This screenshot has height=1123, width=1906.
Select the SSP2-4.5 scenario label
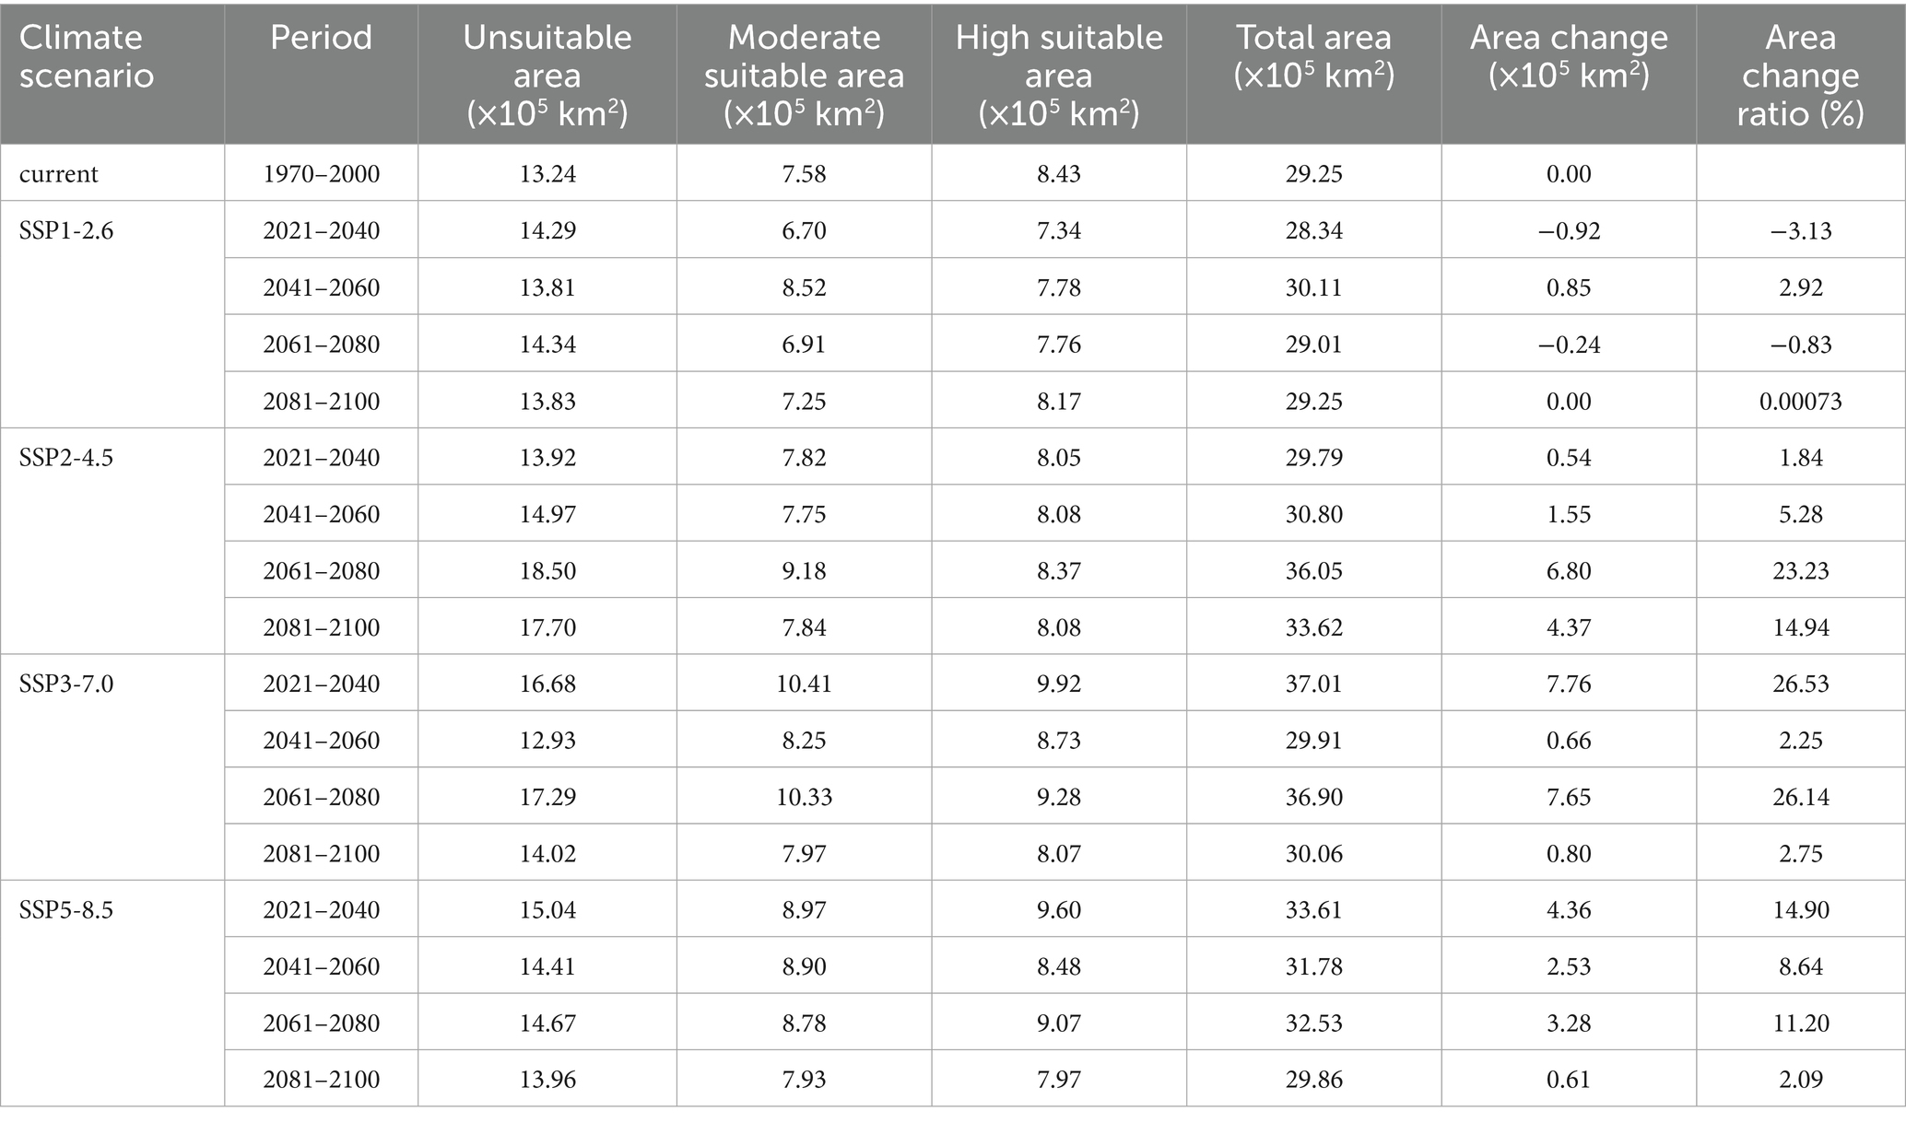click(66, 457)
